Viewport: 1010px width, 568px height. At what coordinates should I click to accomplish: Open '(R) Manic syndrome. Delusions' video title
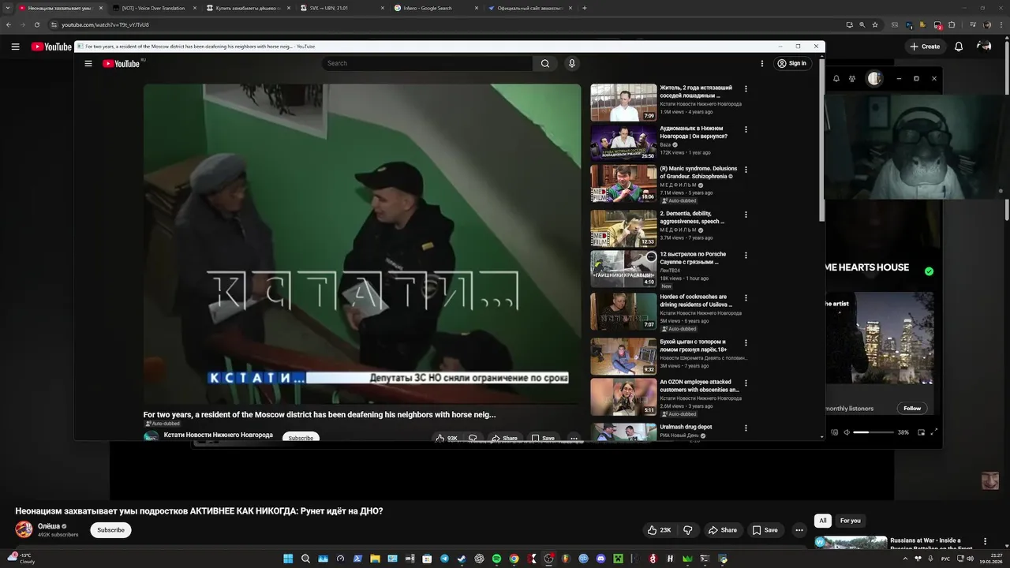pyautogui.click(x=698, y=172)
